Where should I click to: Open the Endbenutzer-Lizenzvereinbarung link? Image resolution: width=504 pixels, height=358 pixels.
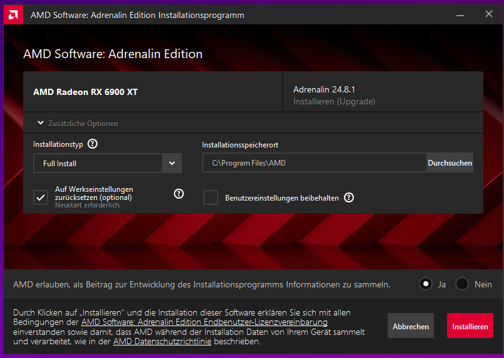coord(204,322)
